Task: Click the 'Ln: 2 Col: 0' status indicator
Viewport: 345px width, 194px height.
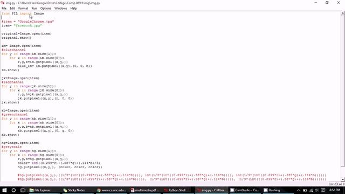Action: point(337,184)
